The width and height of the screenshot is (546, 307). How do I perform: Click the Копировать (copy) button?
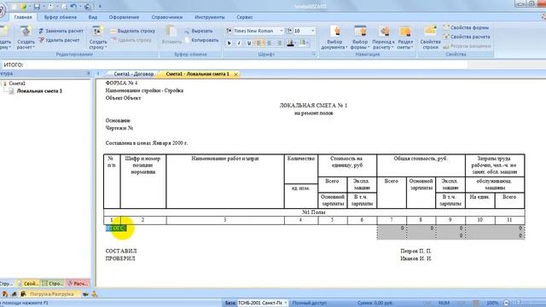(201, 40)
